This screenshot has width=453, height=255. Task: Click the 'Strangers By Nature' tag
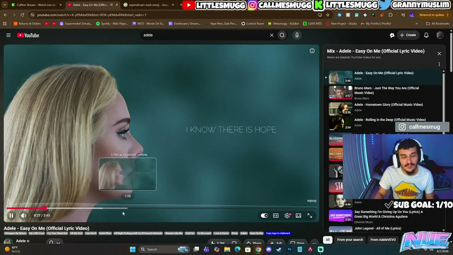coord(16,233)
